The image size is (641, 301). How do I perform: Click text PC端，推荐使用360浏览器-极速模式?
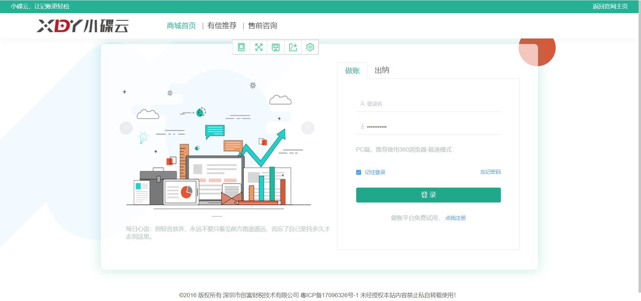404,149
